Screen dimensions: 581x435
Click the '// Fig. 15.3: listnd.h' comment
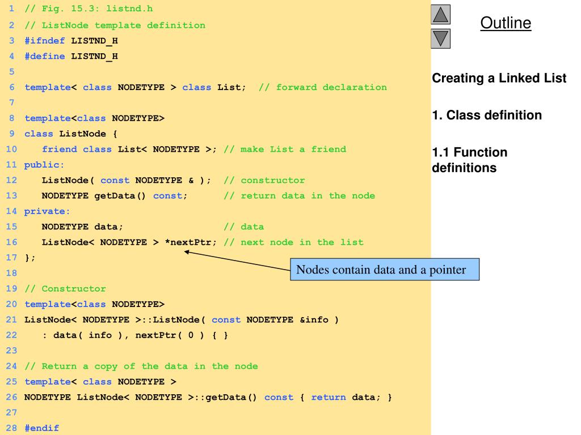pos(89,8)
